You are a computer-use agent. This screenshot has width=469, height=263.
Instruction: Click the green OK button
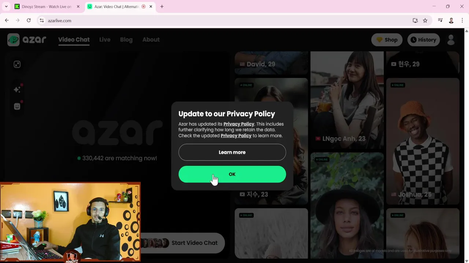(x=232, y=174)
